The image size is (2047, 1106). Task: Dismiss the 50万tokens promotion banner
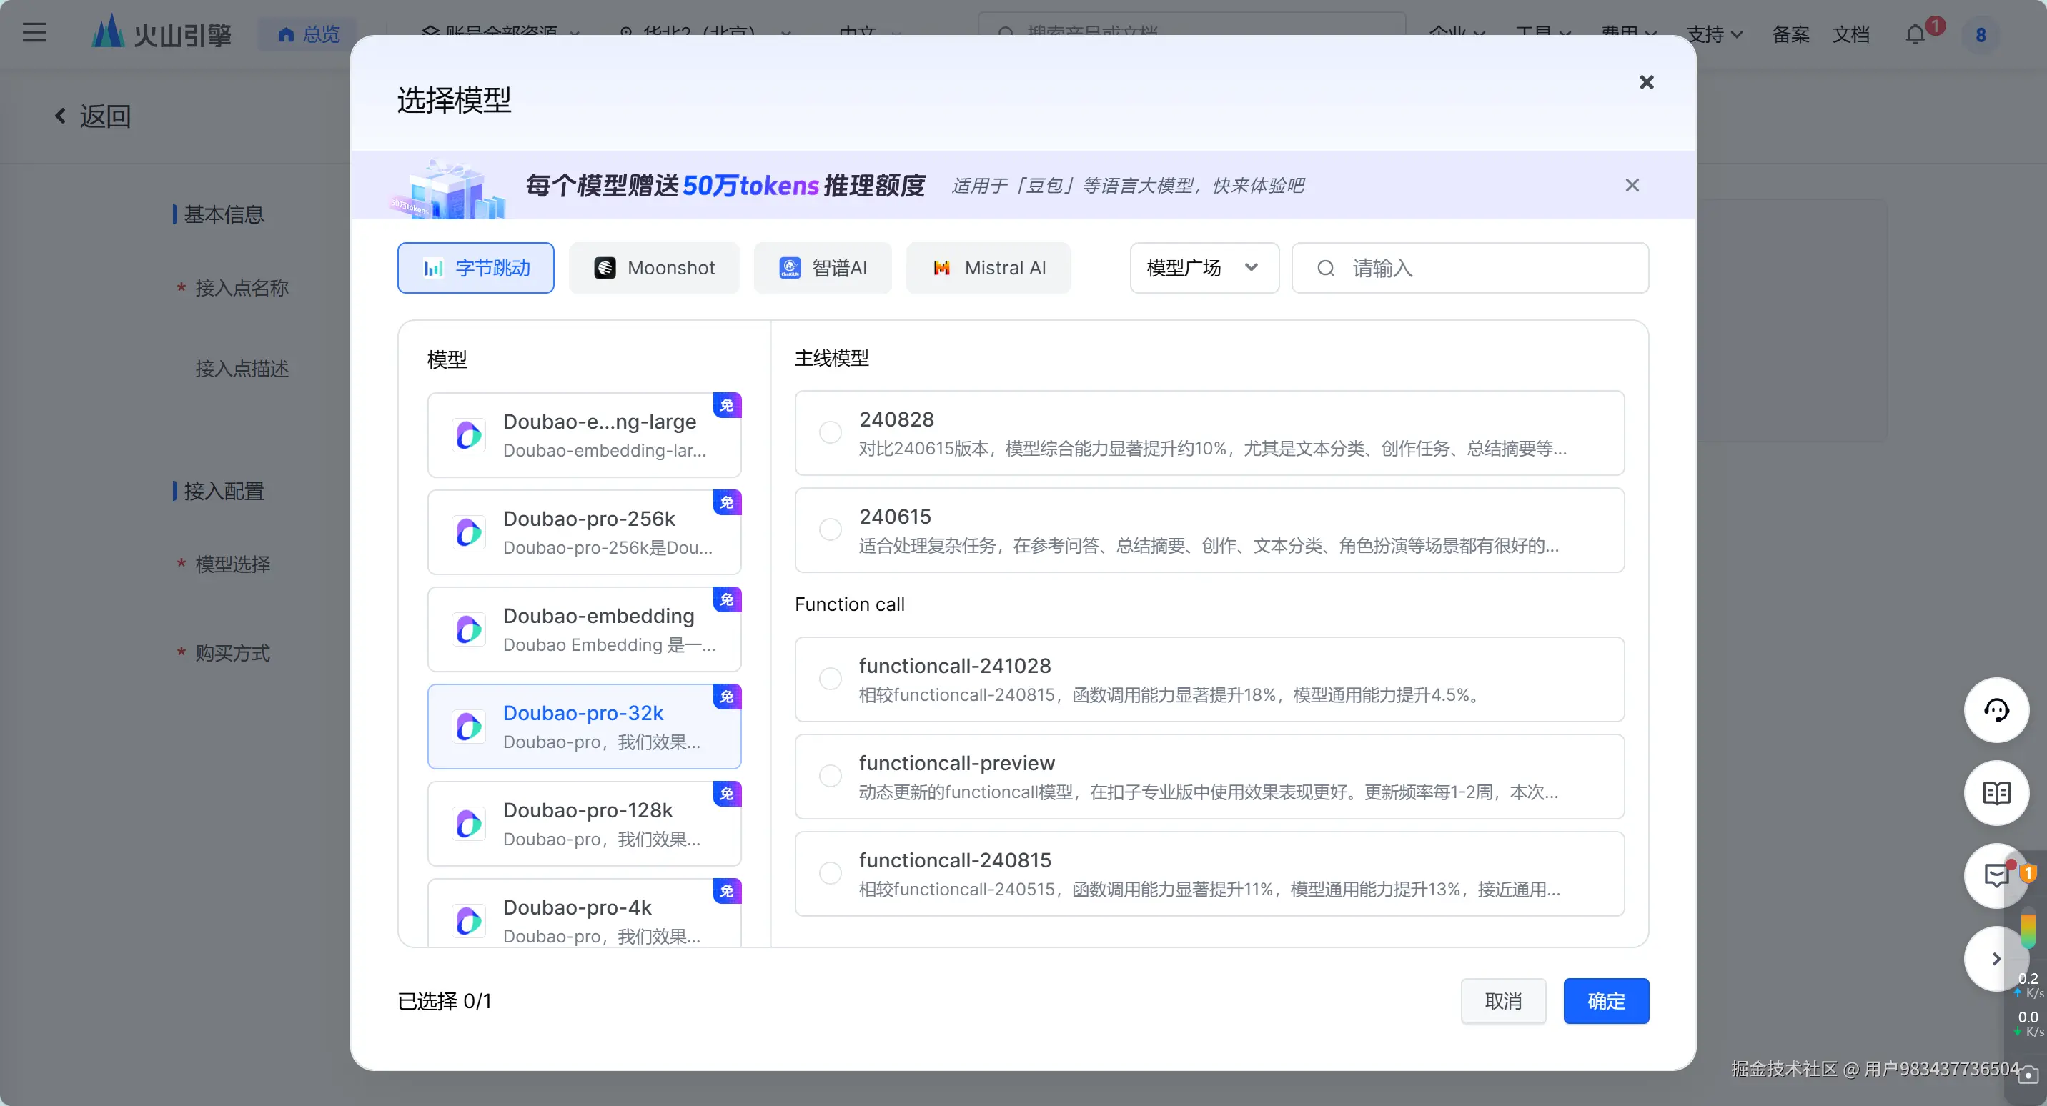tap(1632, 185)
